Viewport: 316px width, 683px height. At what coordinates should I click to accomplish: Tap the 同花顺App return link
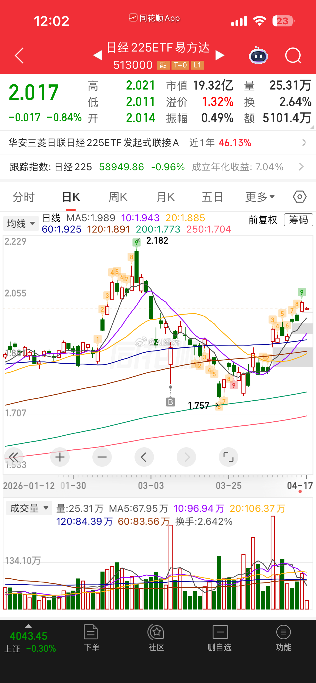coord(154,18)
